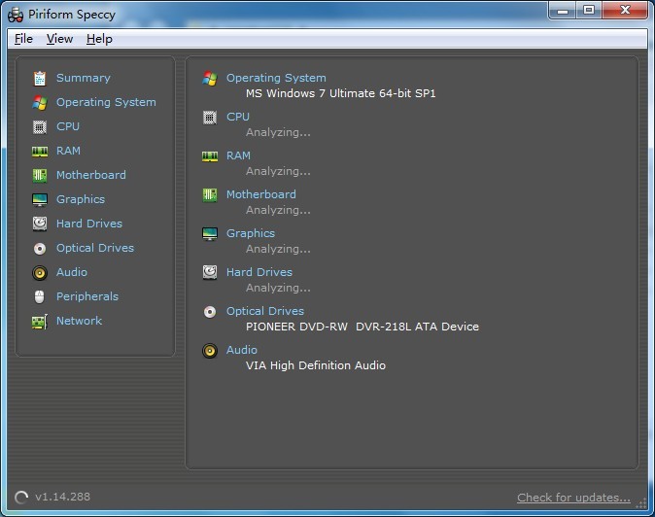Click the Motherboard heading in the summary panel

260,194
